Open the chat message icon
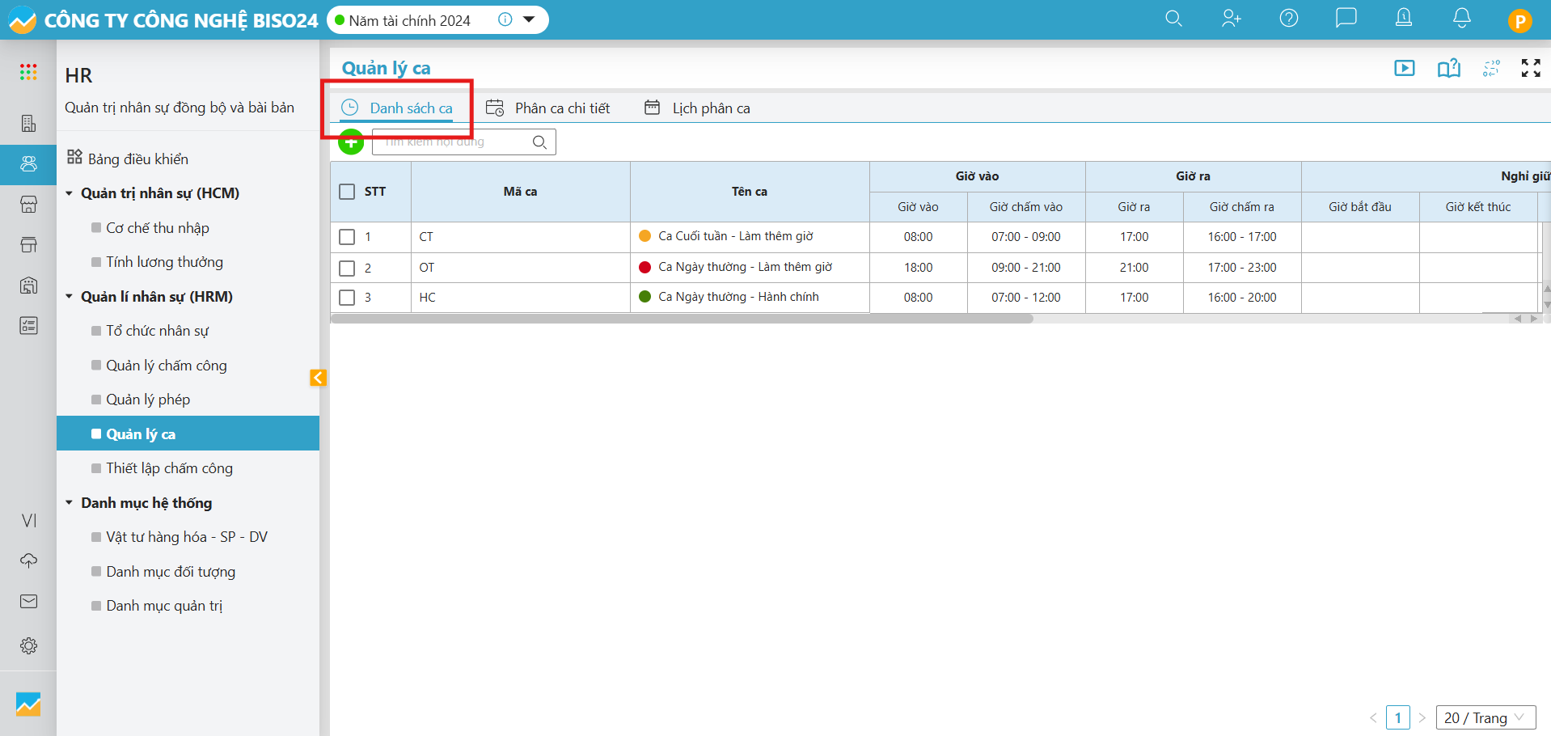The width and height of the screenshot is (1551, 736). pyautogui.click(x=1346, y=19)
